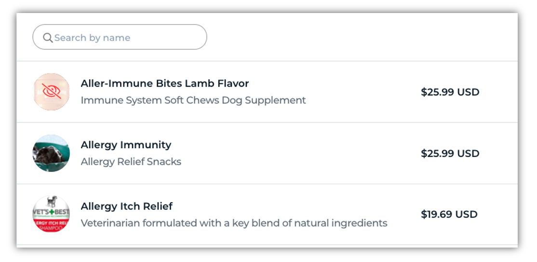
Task: Click Aller-Immune Bites $25.99 USD price
Action: click(450, 92)
